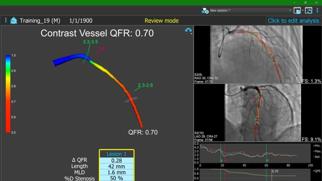Image resolution: width=322 pixels, height=181 pixels.
Task: Click the 1.6 MLD marker label
Action: [102, 49]
